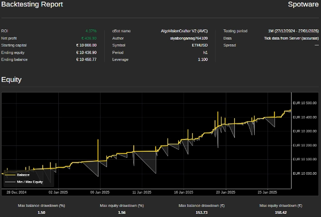Click the Equity section heading
Viewport: 321px width, 217px height.
(11, 80)
